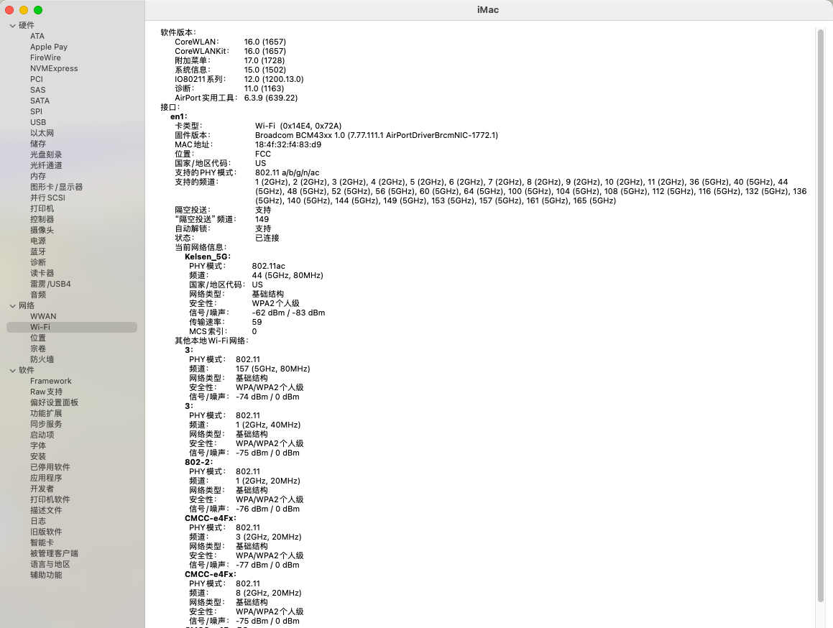
Task: Select WWAN under 网络
Action: [x=43, y=317]
